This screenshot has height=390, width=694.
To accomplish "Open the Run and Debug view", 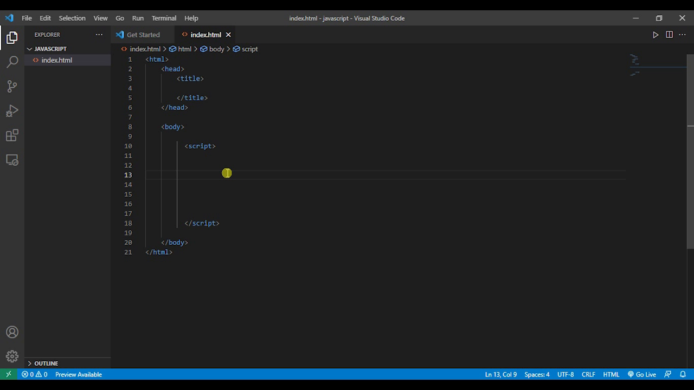I will [12, 111].
